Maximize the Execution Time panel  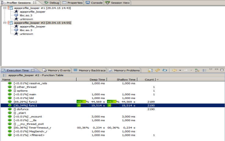222,70
